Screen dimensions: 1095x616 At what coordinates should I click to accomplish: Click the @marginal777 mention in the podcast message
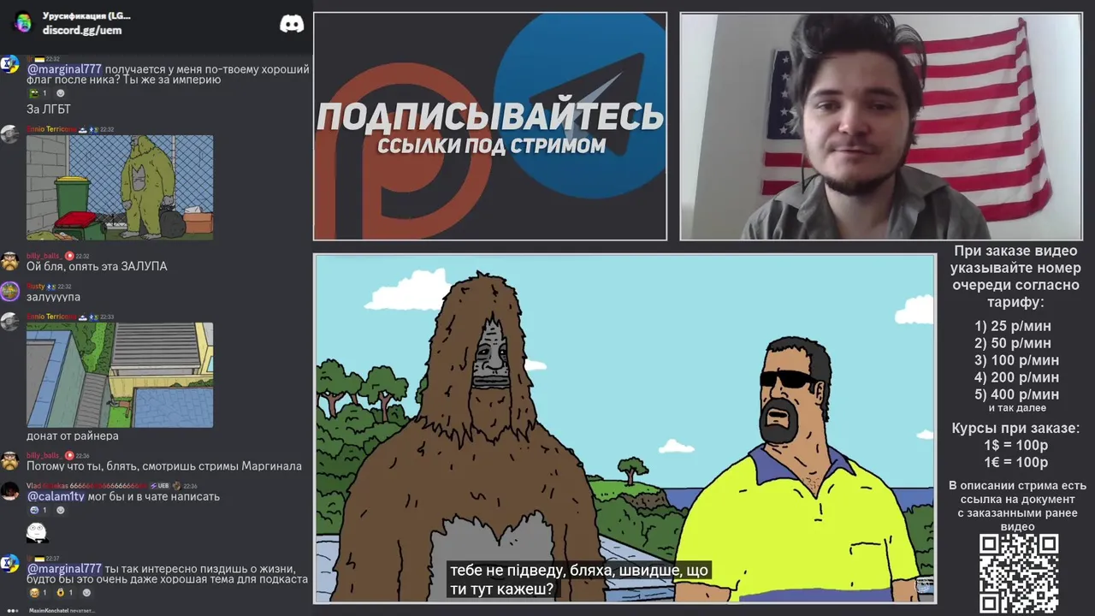[64, 569]
